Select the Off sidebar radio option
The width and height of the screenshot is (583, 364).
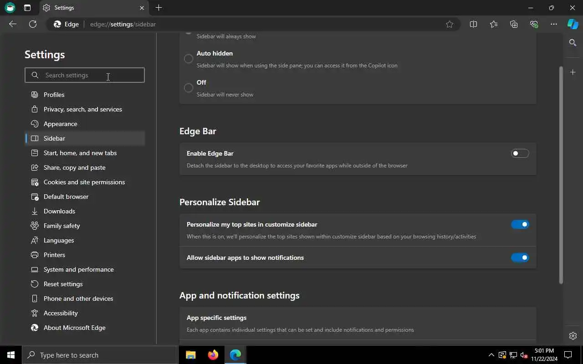189,88
